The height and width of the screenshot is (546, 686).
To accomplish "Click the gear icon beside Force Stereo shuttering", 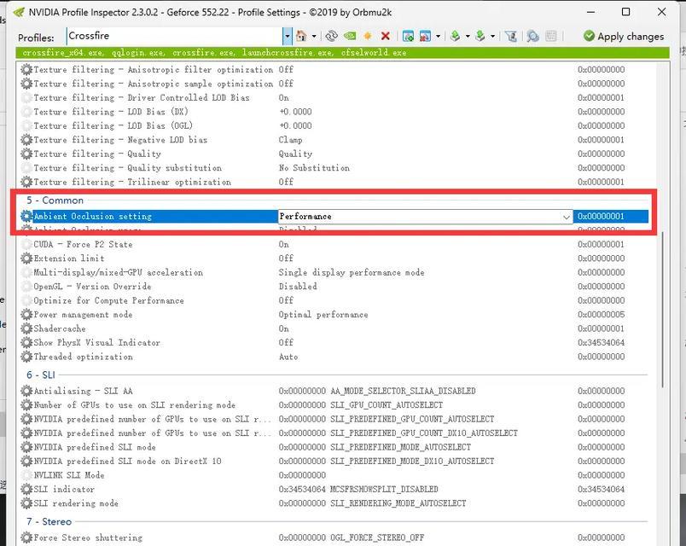I will [x=26, y=537].
